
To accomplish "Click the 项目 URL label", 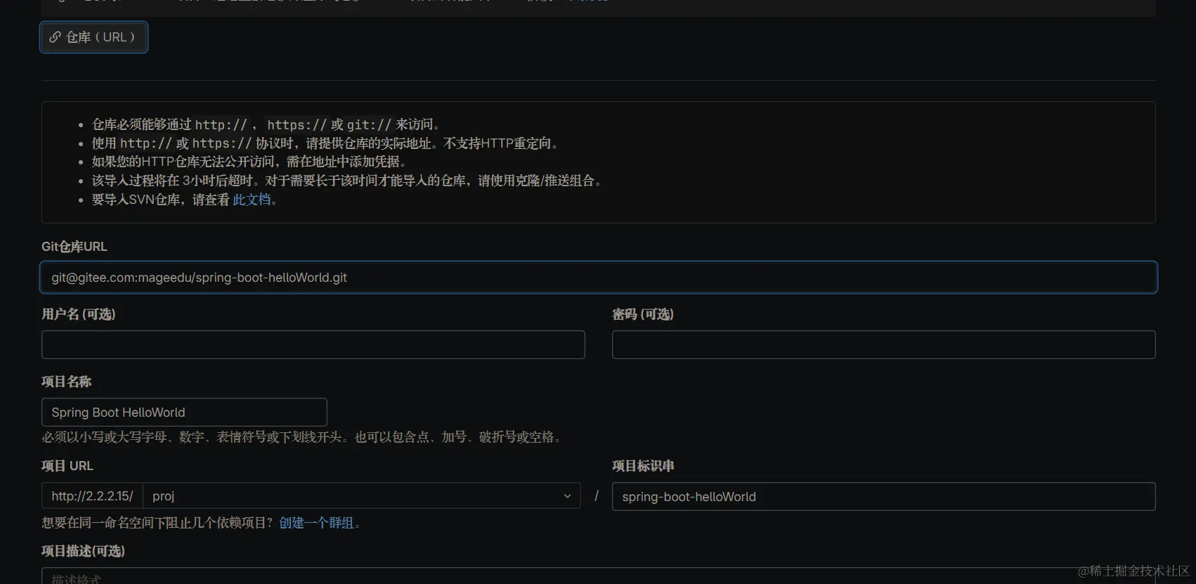I will point(67,466).
